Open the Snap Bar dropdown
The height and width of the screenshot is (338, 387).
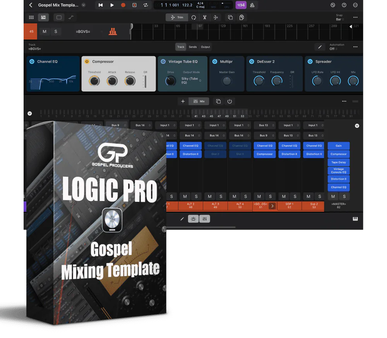(340, 19)
